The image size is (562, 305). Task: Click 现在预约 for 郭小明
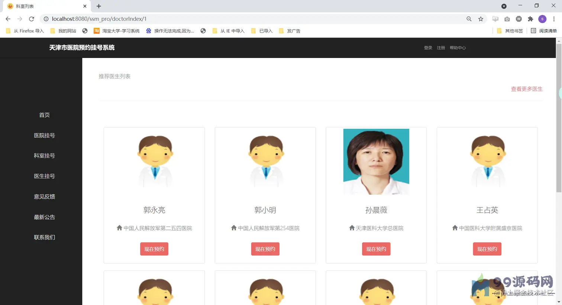click(x=265, y=249)
